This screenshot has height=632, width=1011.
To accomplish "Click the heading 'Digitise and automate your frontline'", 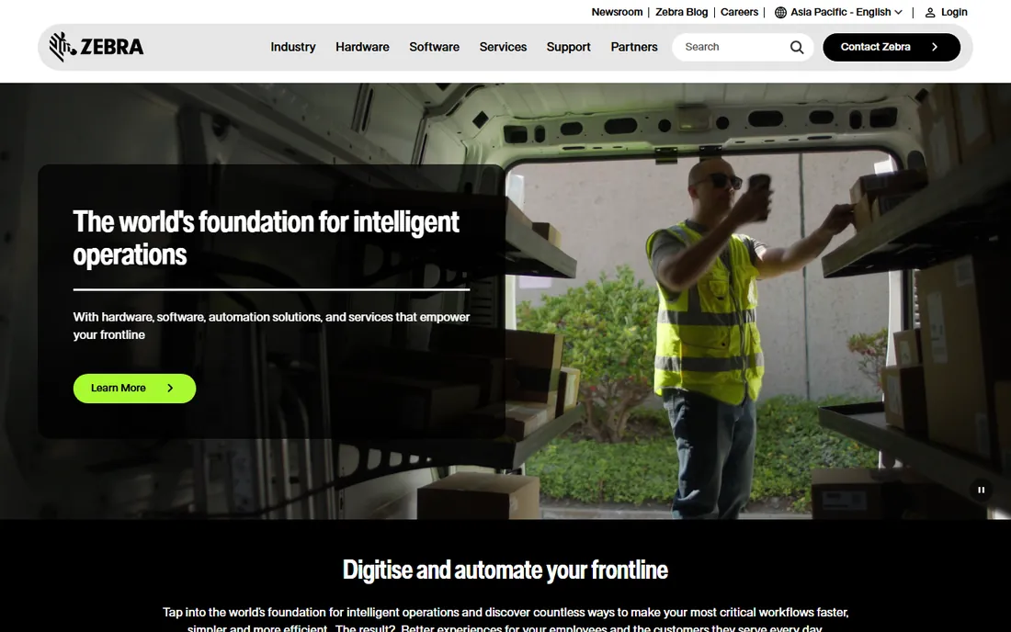I will [x=505, y=570].
